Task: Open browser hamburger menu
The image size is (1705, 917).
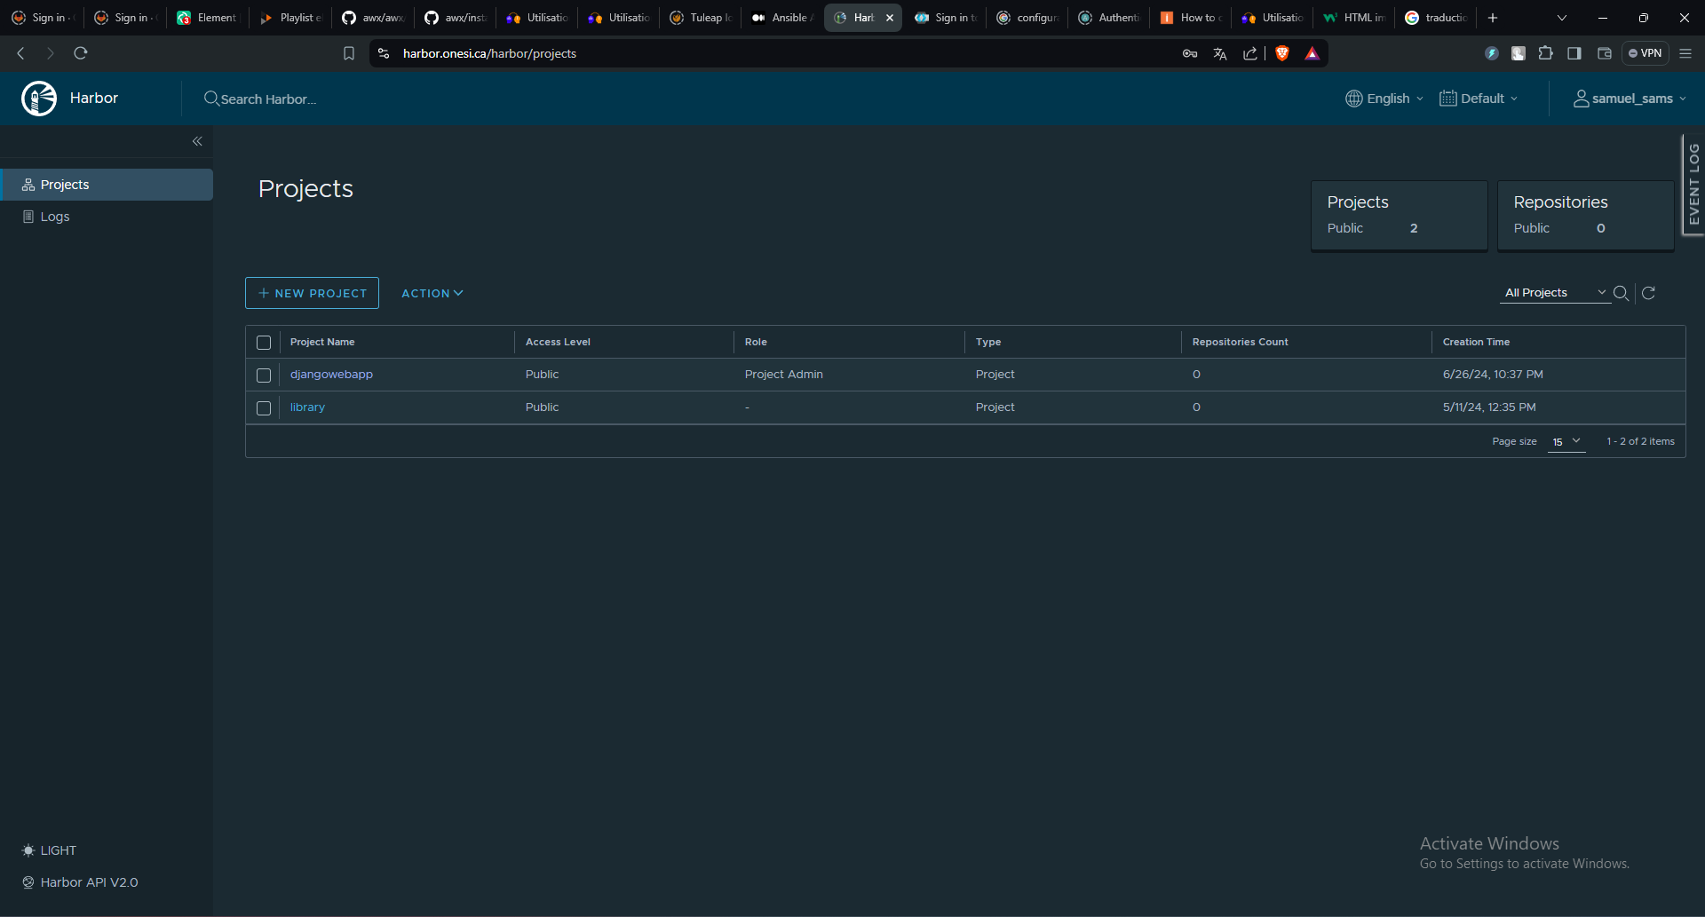Action: [x=1685, y=53]
